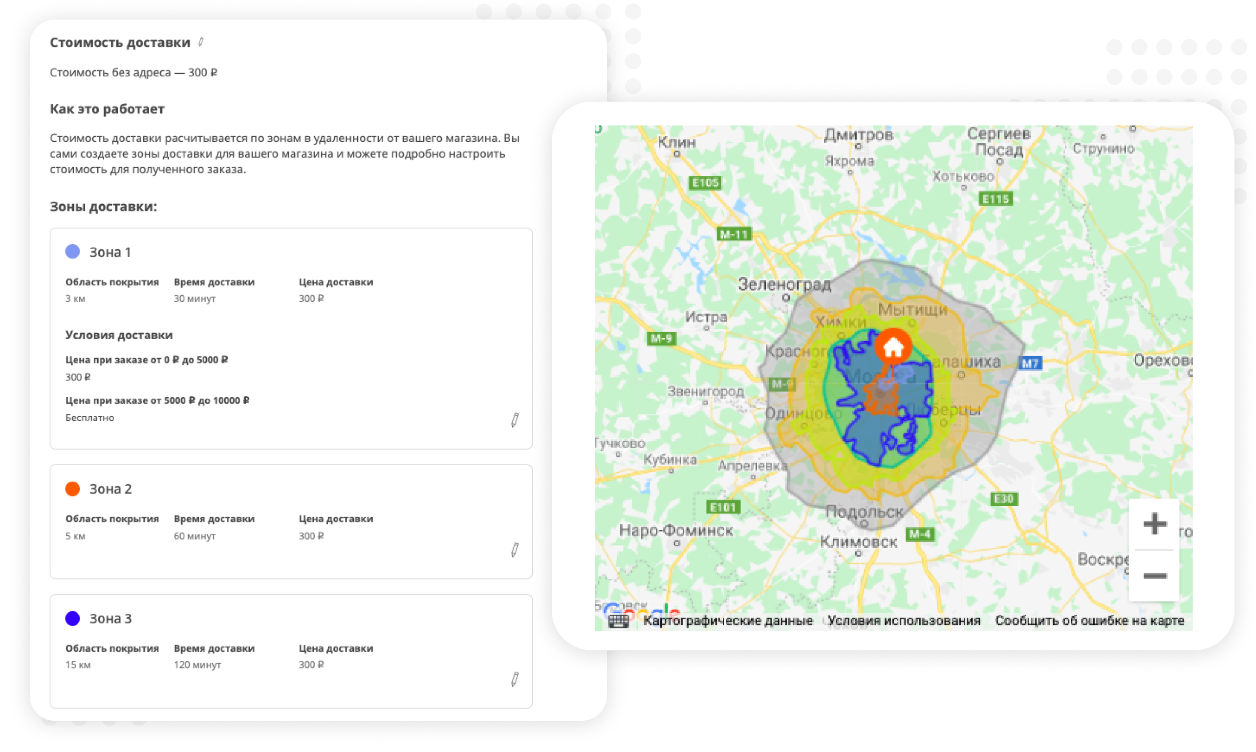The image size is (1256, 752).
Task: Click the M-11 road badge on map
Action: pyautogui.click(x=734, y=234)
